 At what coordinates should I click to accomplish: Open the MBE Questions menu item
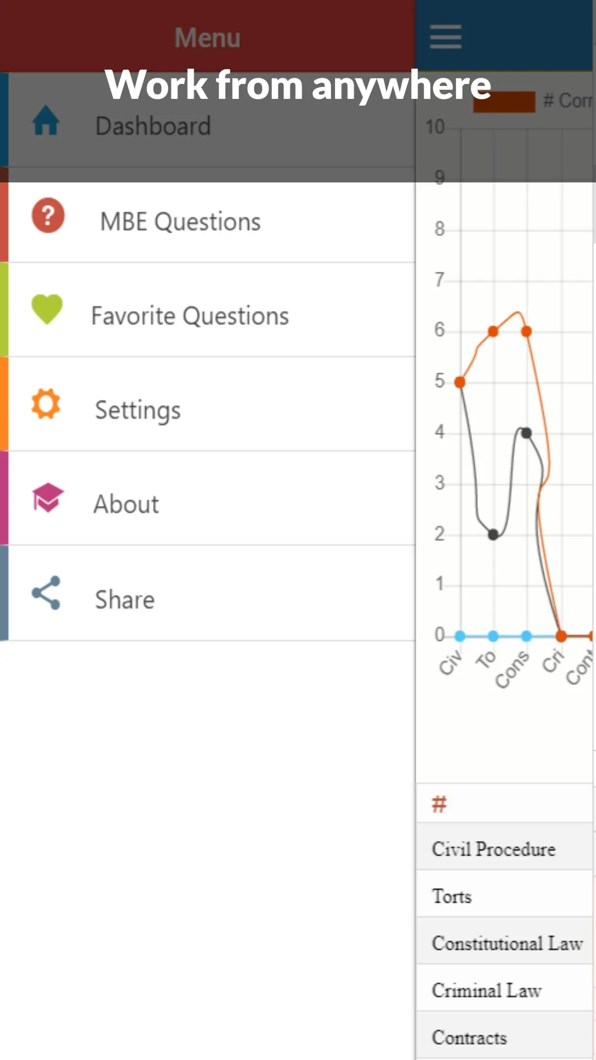pos(212,222)
